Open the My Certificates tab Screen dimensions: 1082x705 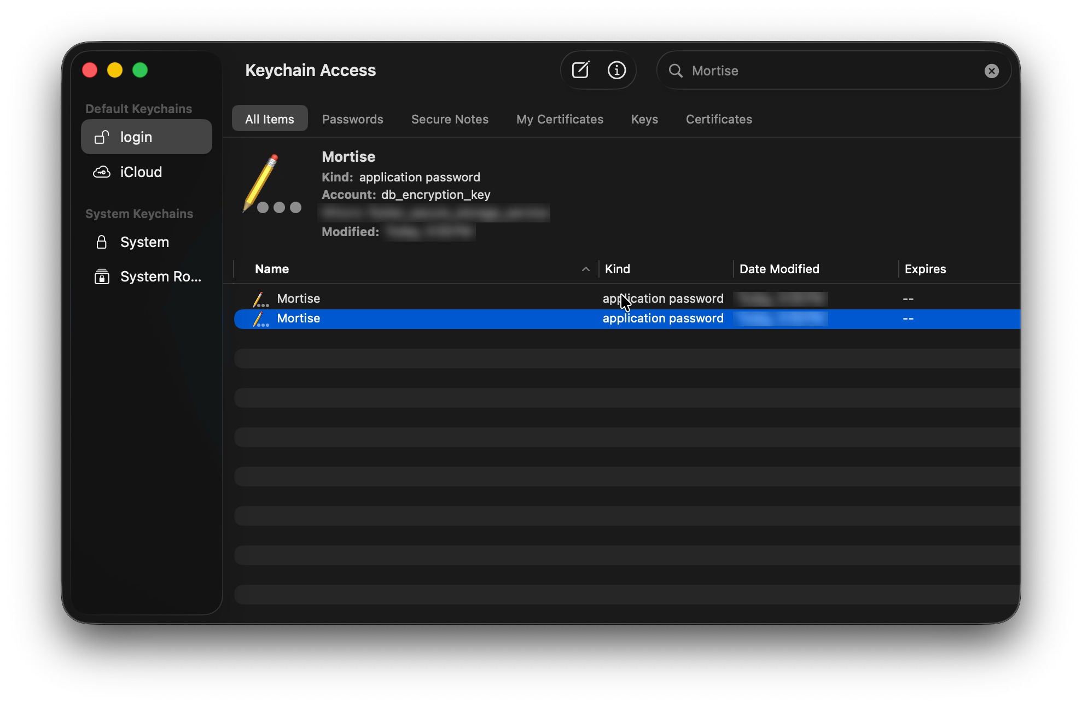click(560, 119)
